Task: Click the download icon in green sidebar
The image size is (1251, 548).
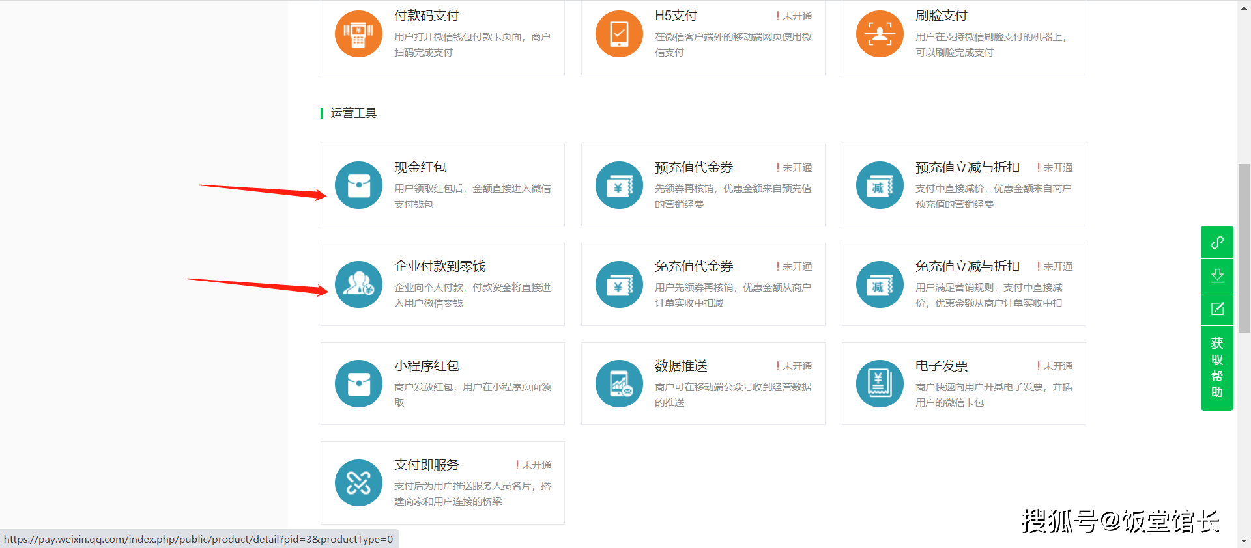Action: click(x=1216, y=276)
